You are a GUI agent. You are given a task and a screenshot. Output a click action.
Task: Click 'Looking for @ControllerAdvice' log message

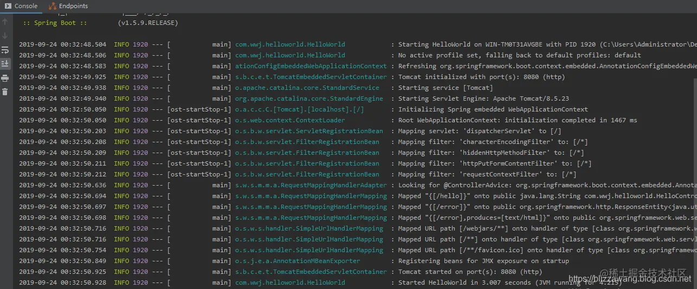pyautogui.click(x=547, y=185)
